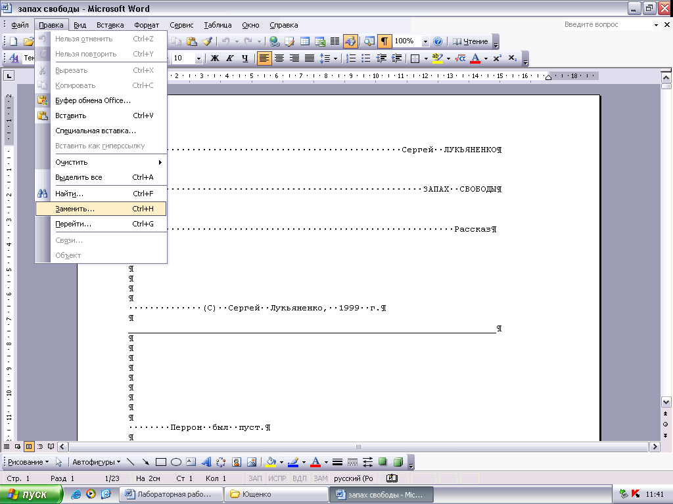Choose Заменить... from the Правка menu

click(75, 209)
